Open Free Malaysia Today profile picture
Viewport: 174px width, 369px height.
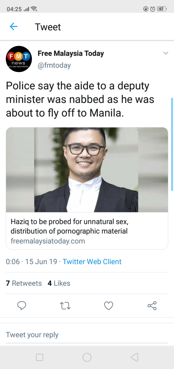tap(19, 59)
